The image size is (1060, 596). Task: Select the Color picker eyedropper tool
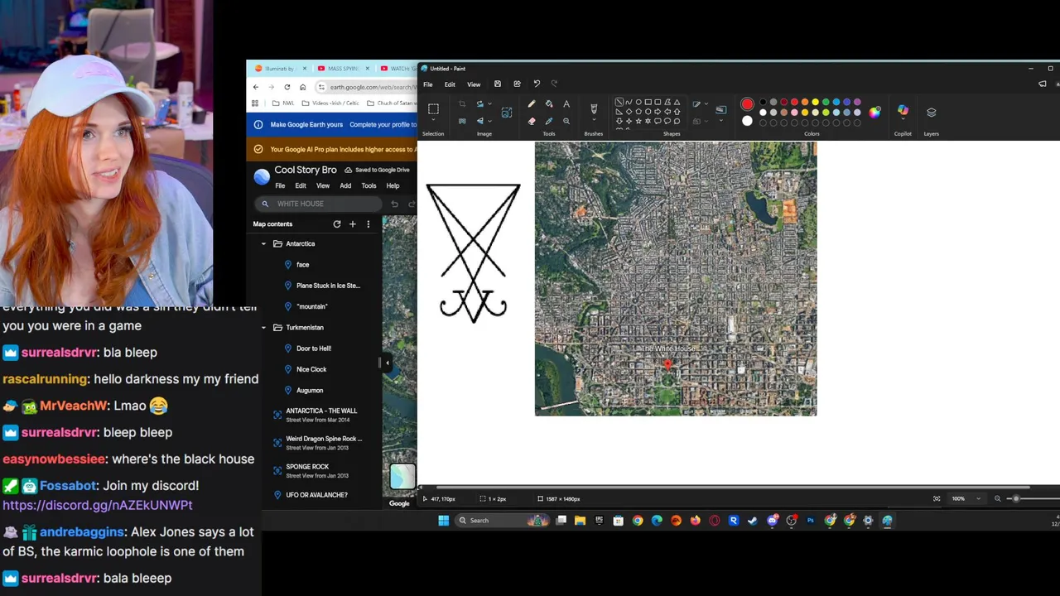tap(549, 121)
